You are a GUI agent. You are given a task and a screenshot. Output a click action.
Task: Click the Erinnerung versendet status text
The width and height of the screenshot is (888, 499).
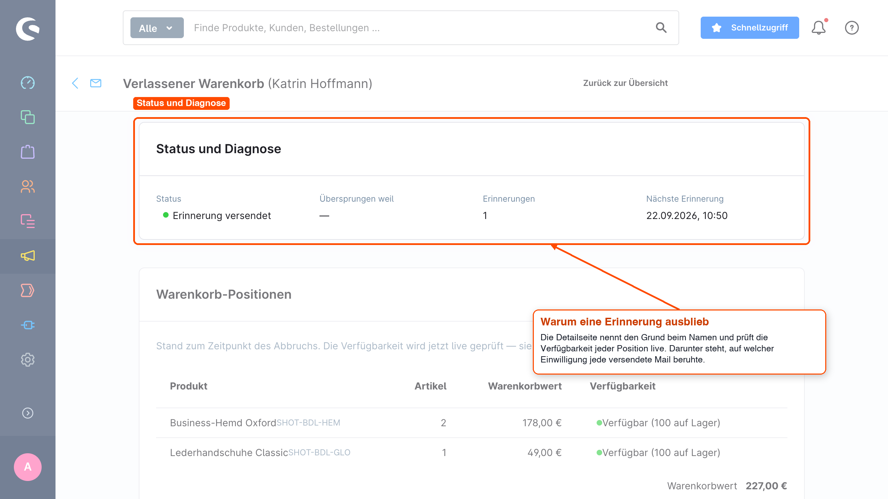[222, 216]
